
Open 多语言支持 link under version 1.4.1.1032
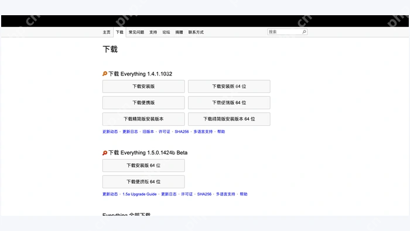click(x=203, y=132)
